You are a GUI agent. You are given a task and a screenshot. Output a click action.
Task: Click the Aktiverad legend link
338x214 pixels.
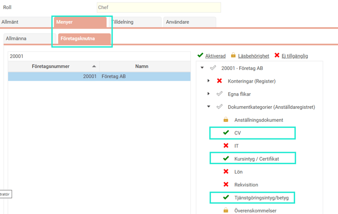[215, 56]
